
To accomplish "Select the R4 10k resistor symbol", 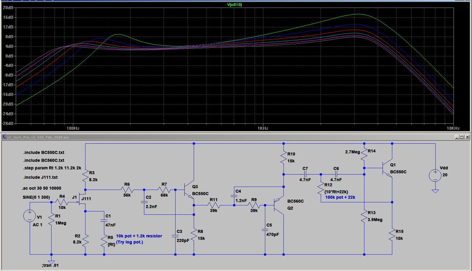I will (x=62, y=202).
